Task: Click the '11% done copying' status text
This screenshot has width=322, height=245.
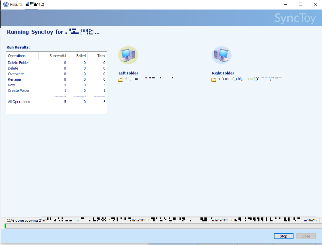Action: (x=23, y=220)
